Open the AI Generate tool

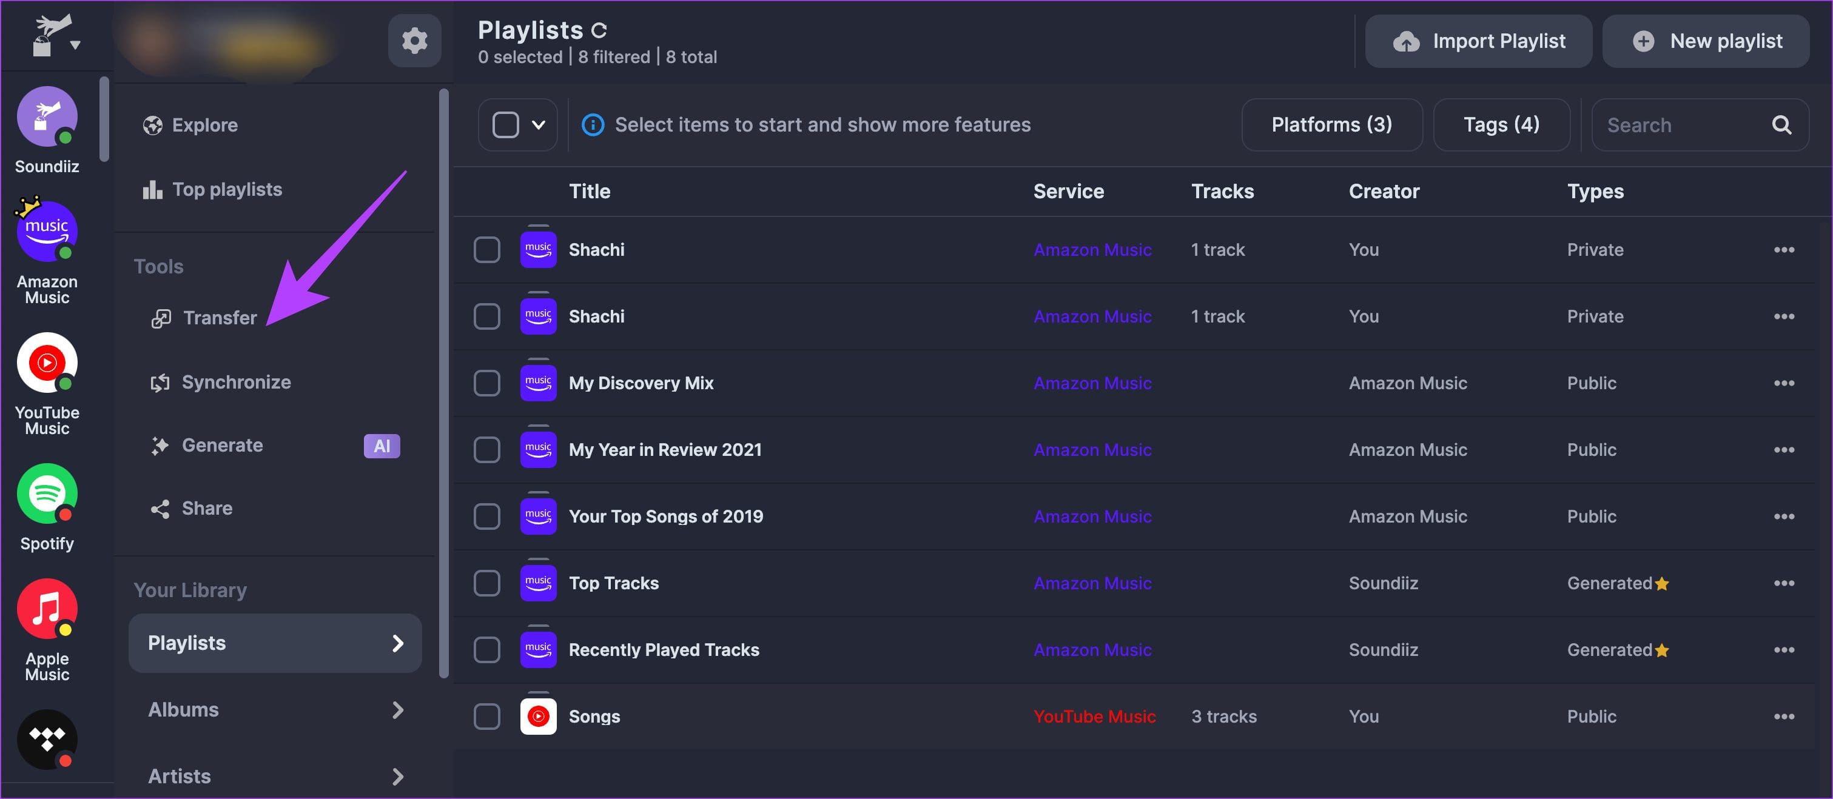275,446
